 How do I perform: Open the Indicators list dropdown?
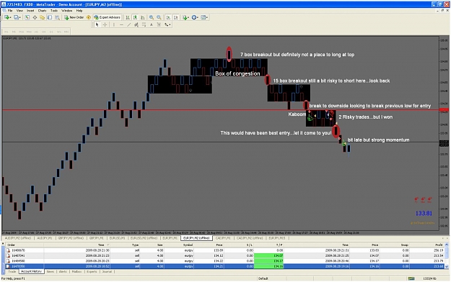[x=185, y=17]
